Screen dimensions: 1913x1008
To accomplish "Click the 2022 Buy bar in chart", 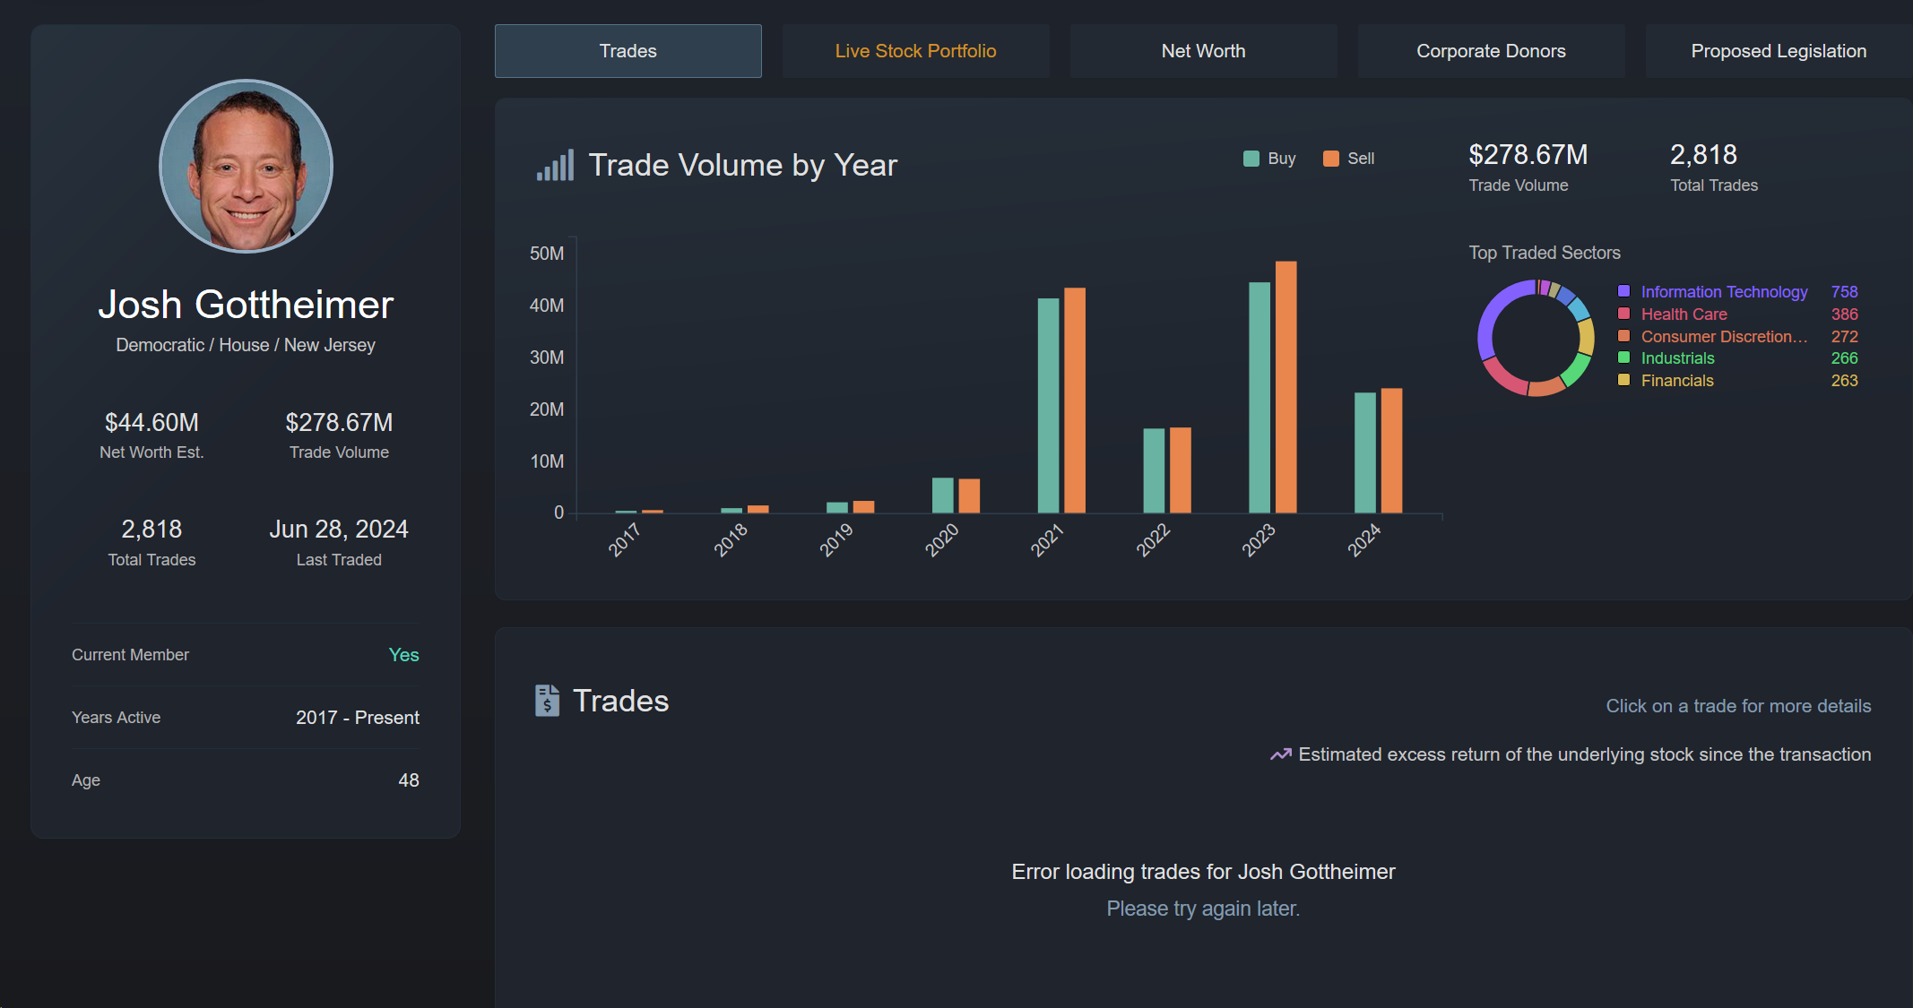I will pyautogui.click(x=1154, y=470).
